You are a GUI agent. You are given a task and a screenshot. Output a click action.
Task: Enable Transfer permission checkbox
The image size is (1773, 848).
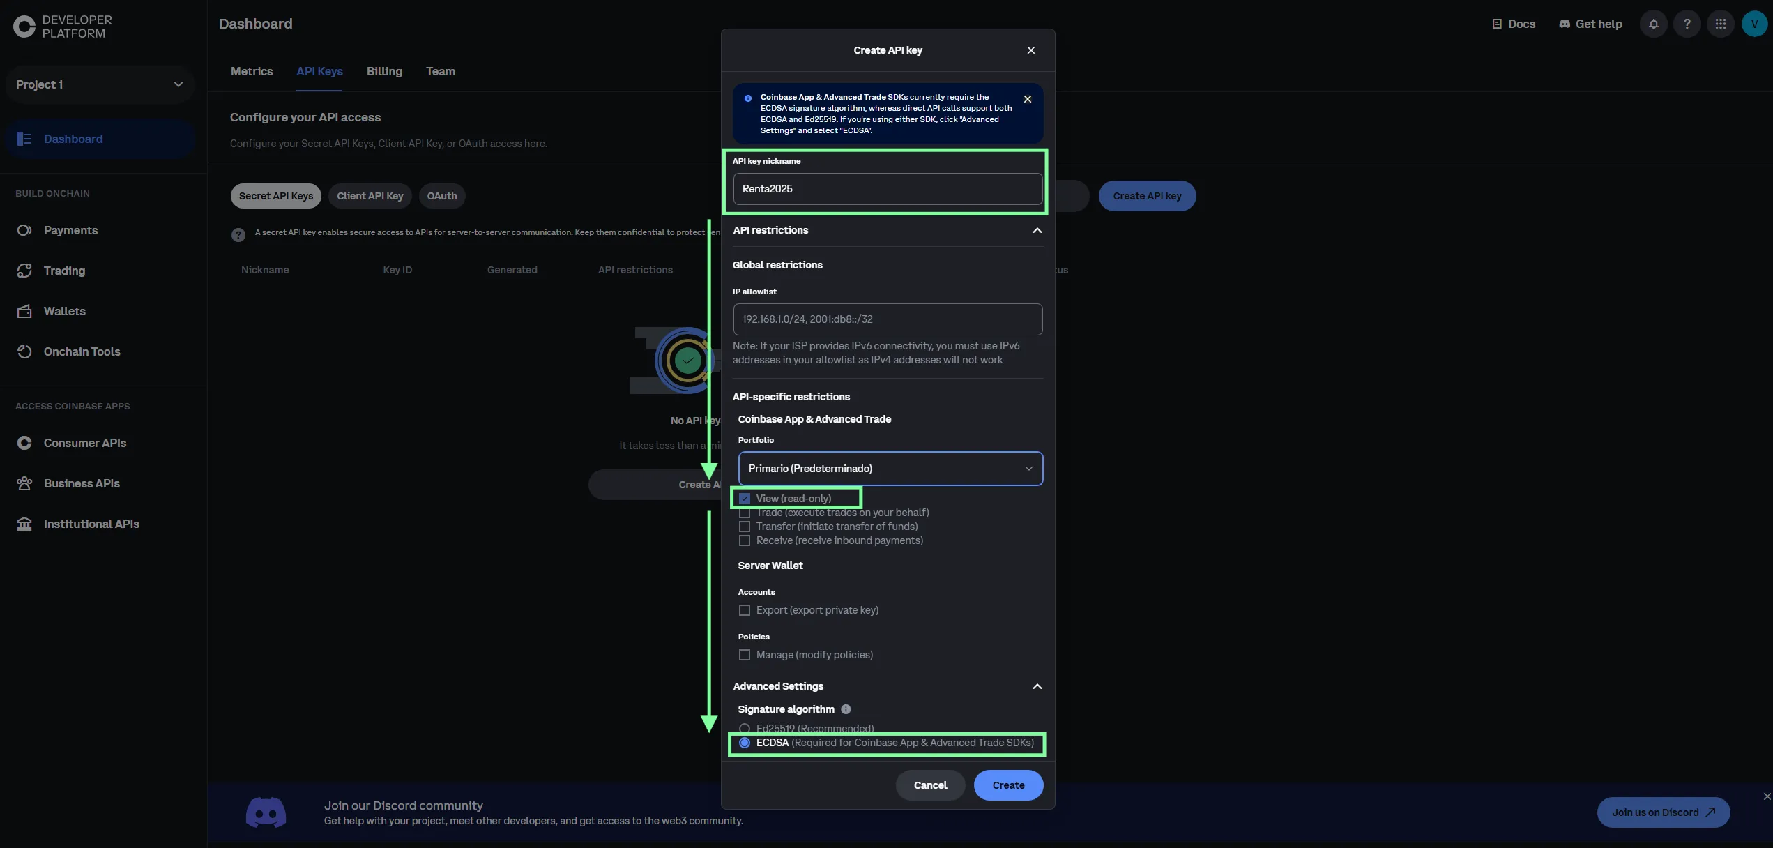click(x=745, y=527)
